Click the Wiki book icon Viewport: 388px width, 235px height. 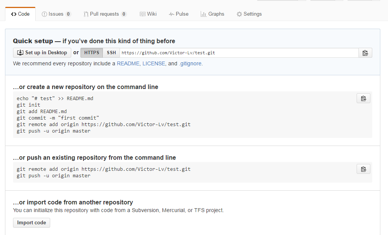pyautogui.click(x=142, y=14)
